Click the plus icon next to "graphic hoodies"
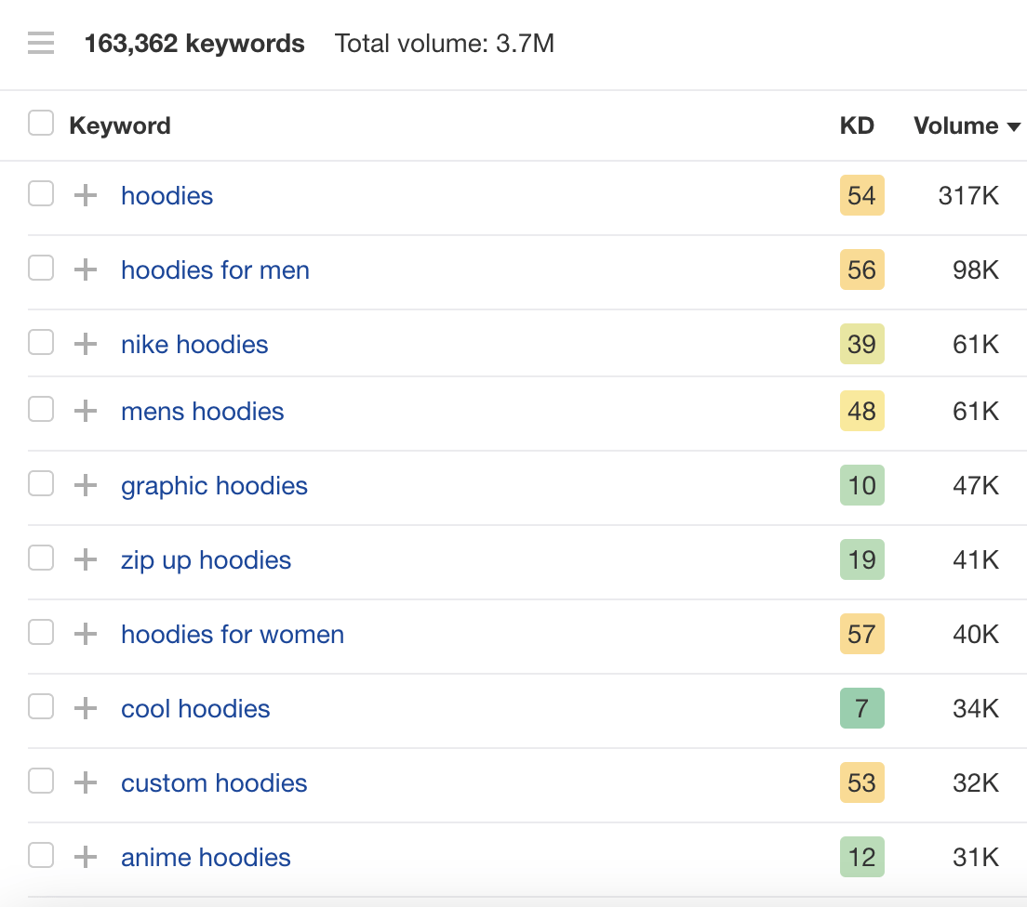This screenshot has width=1027, height=907. point(85,485)
